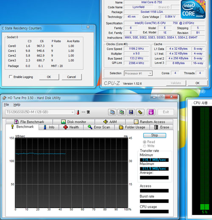
Task: Click the benchmark graph line
Action: (x=40, y=153)
